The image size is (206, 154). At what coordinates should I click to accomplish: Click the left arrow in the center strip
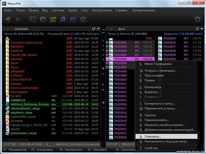point(103,32)
